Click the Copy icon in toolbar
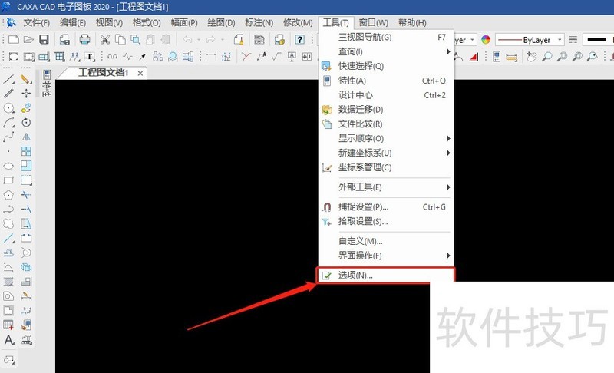 (120, 40)
